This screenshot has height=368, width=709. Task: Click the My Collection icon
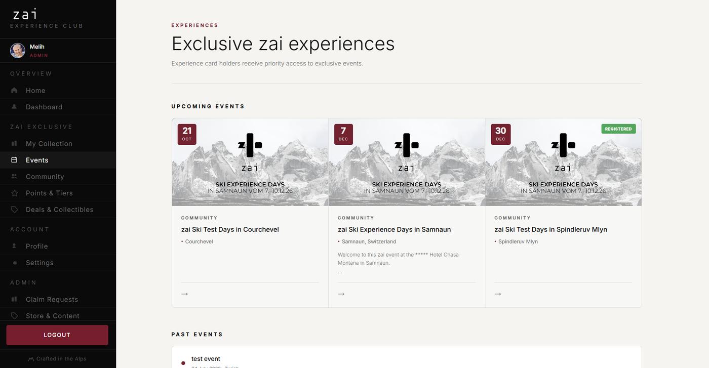click(14, 143)
